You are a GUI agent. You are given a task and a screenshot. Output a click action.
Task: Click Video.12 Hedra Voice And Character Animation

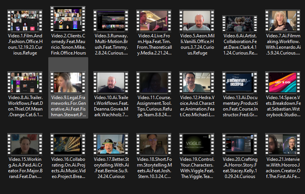[x=197, y=82]
